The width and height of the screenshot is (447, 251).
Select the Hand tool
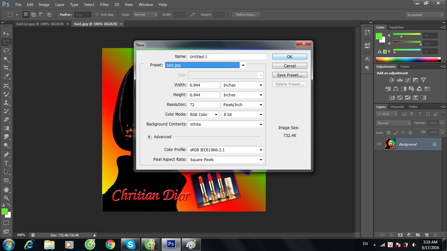pyautogui.click(x=6, y=190)
